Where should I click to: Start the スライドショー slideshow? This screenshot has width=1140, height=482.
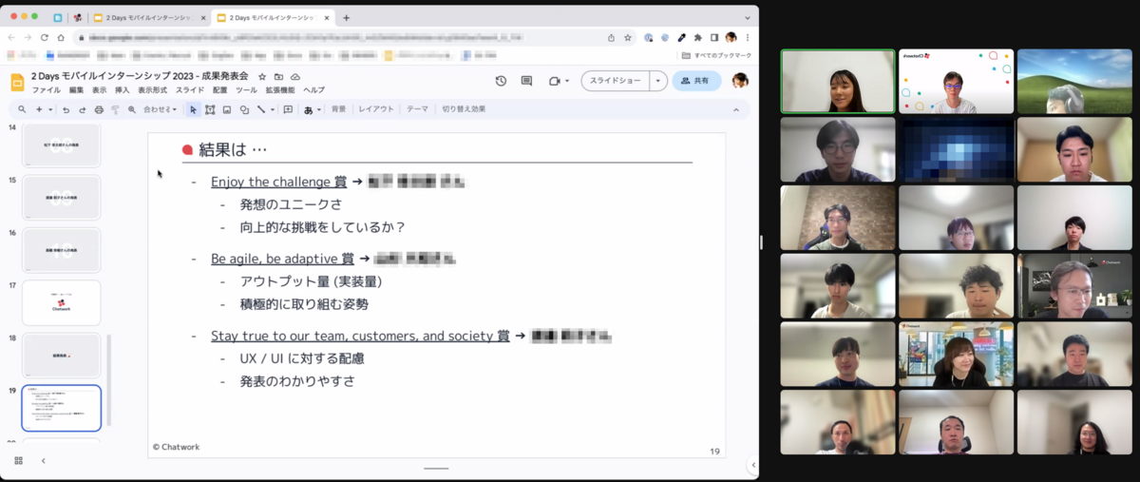616,81
